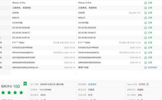
Task: Click jailbreak status 未越狱
Action: (140, 90)
